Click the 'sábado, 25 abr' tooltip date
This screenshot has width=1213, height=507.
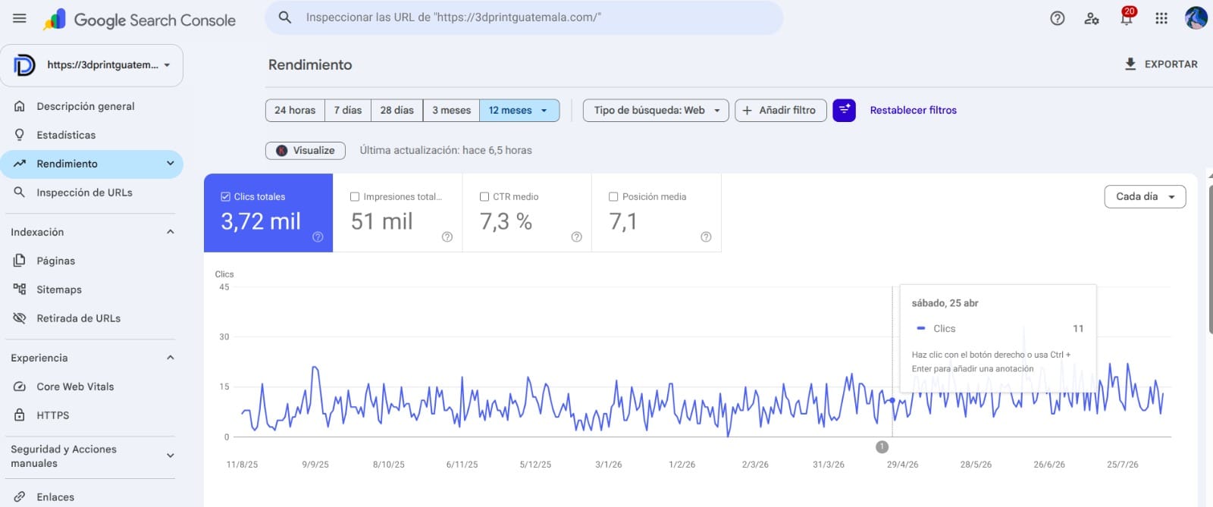(945, 303)
